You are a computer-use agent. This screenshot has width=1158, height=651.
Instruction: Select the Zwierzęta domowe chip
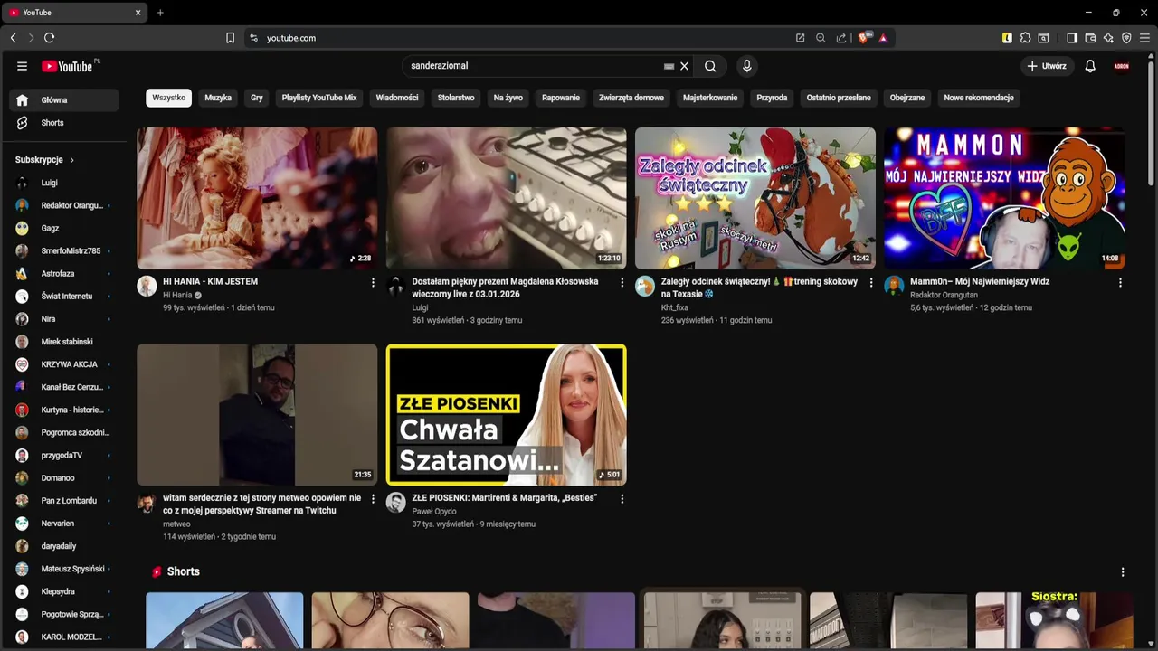point(631,98)
